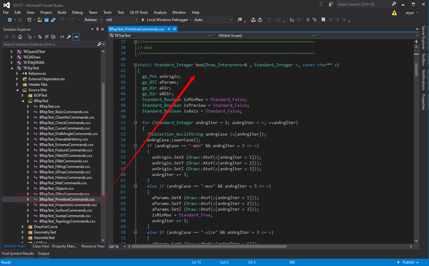Image resolution: width=429 pixels, height=266 pixels.
Task: Select BRepTest_SweepCommands.cxx file
Action: tap(65, 216)
